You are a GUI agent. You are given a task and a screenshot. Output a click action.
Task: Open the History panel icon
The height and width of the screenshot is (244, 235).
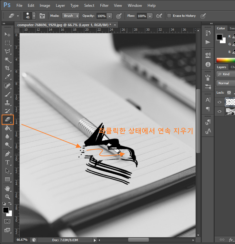208,33
